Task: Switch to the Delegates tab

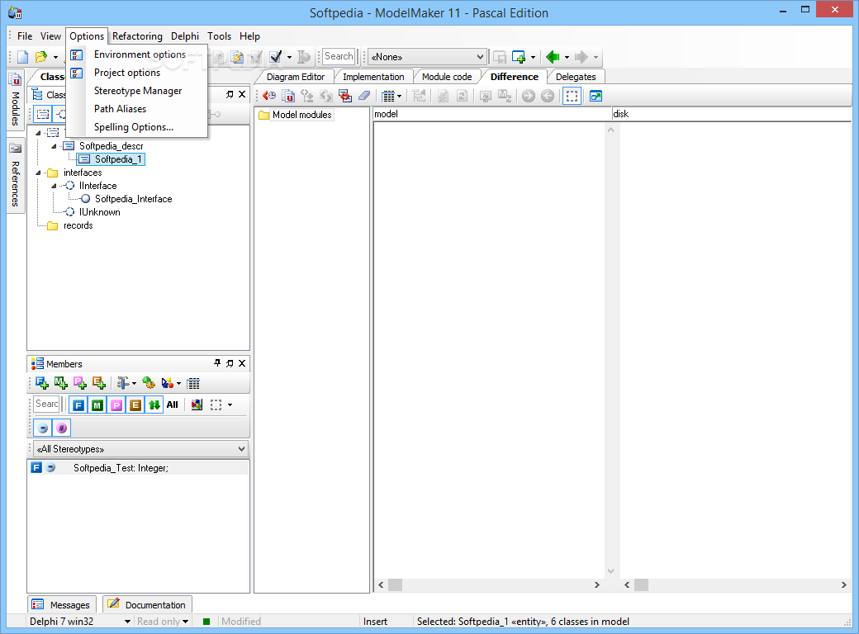Action: [575, 78]
